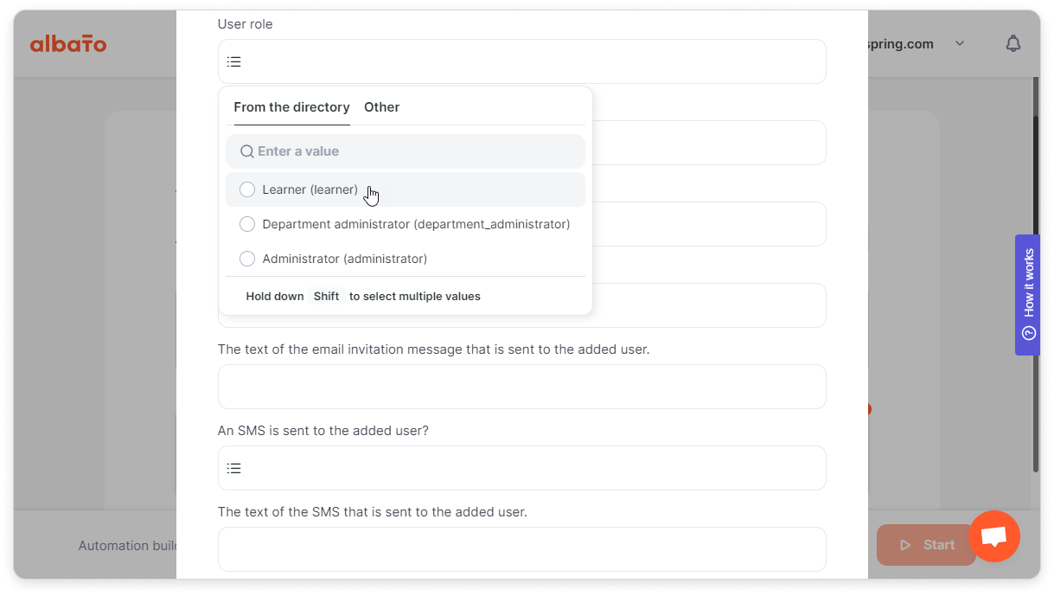This screenshot has height=596, width=1054.
Task: Click the search magnifier icon in dropdown
Action: click(247, 151)
